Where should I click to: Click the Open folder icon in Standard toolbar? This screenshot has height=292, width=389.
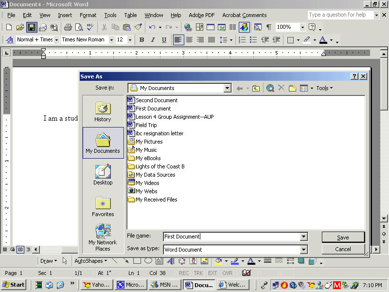(x=20, y=27)
